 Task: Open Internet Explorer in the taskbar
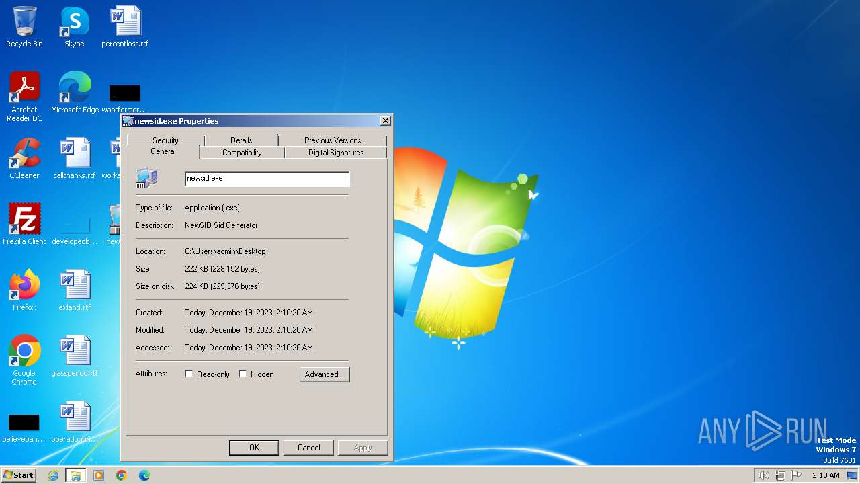pyautogui.click(x=53, y=475)
